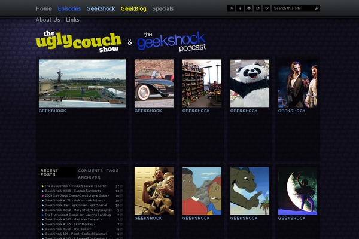359x239 pixels.
Task: Click GEEKSHOCK label under moon dancer image
Action: [x=292, y=219]
